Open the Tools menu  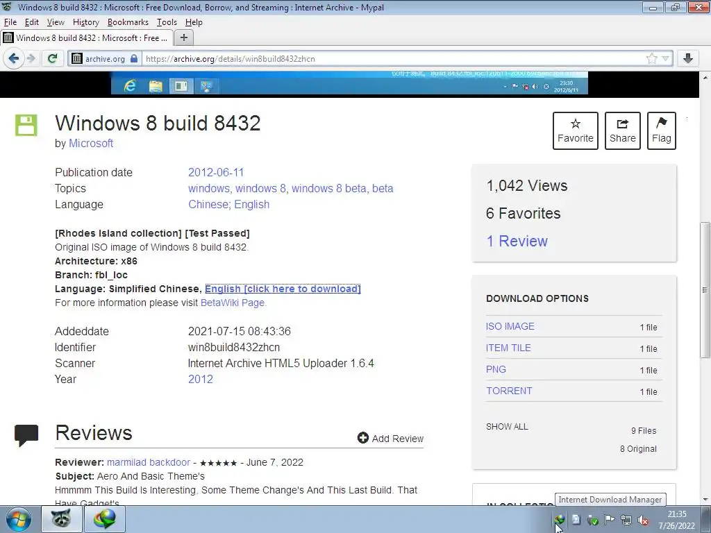167,22
